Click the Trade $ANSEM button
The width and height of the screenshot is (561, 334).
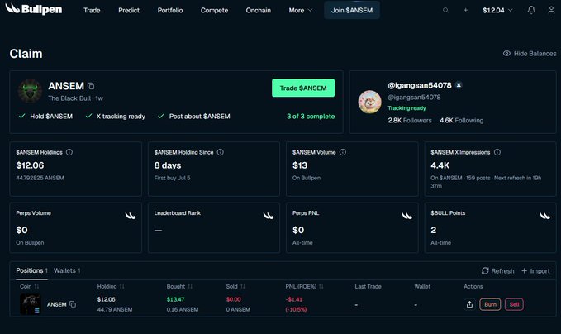(303, 88)
